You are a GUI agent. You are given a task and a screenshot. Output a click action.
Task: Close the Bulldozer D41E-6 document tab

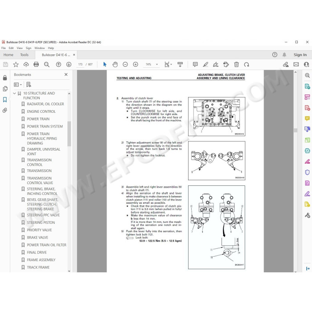tap(74, 55)
